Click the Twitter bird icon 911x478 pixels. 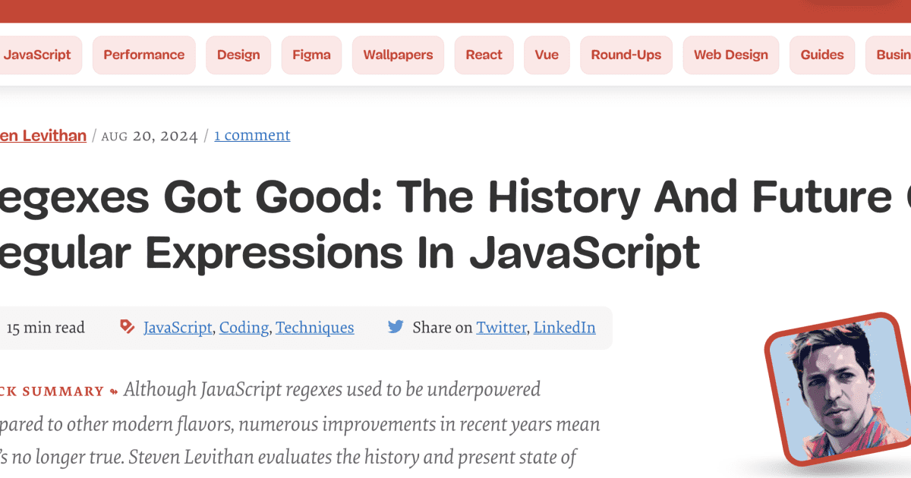pyautogui.click(x=396, y=327)
